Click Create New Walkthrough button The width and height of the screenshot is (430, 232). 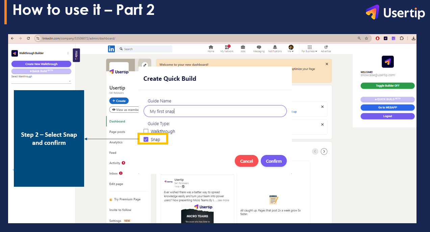tap(41, 64)
